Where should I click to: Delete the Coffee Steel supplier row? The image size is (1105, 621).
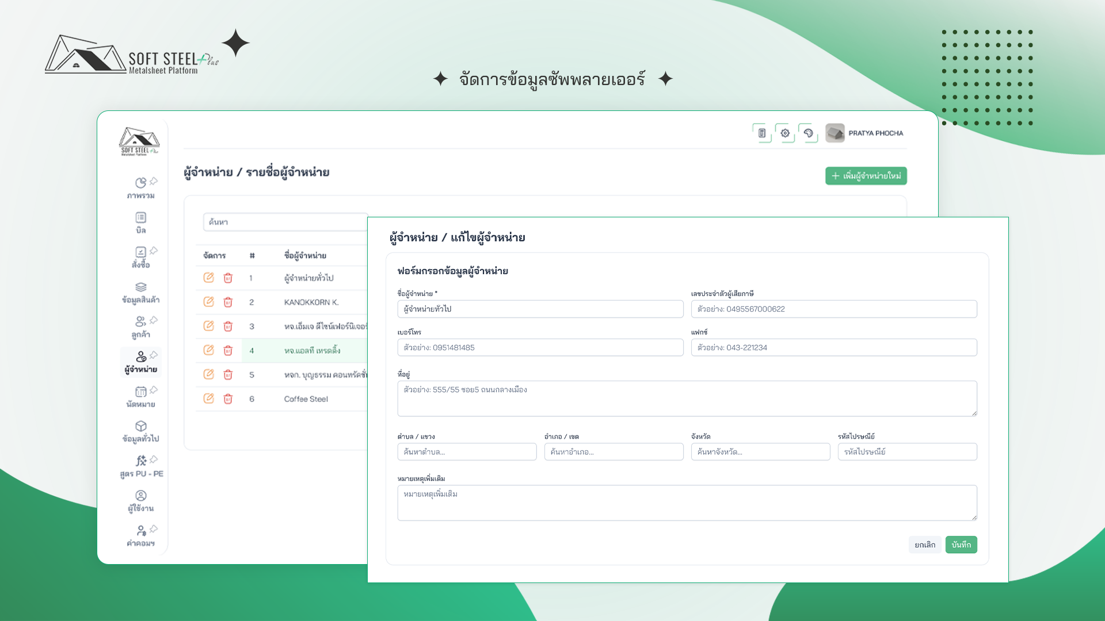228,398
